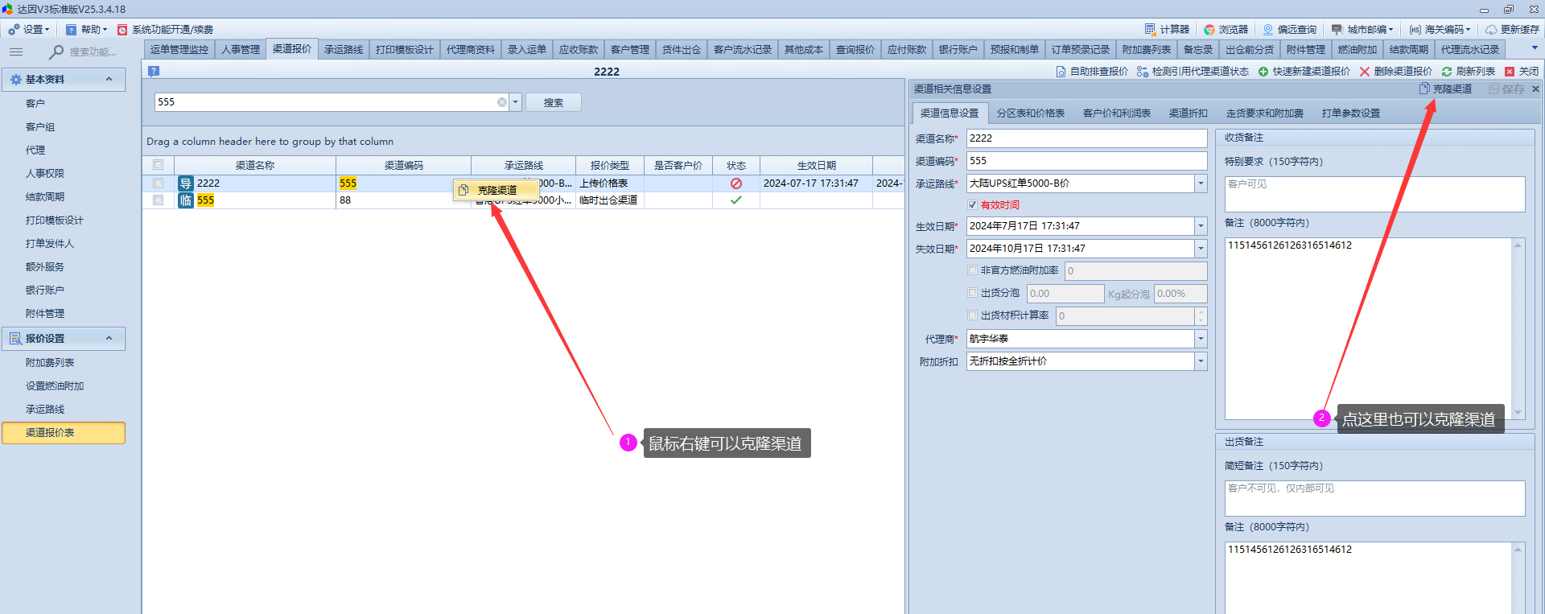Select 克隆渠道 in the context menu

(496, 190)
